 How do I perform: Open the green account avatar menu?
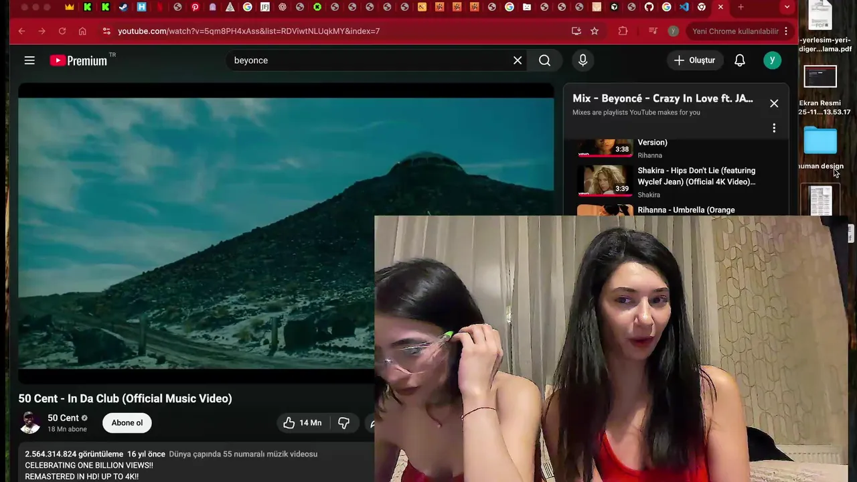772,60
